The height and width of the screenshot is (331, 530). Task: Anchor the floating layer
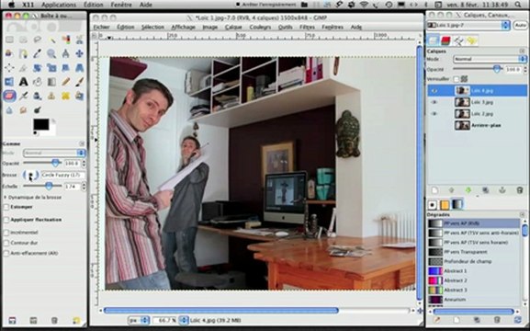coord(502,190)
